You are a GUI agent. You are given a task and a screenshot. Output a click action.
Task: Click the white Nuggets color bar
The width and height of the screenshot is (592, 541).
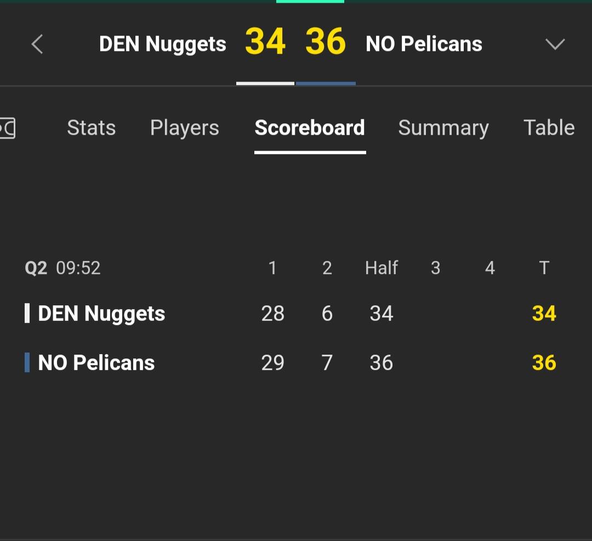pos(27,314)
